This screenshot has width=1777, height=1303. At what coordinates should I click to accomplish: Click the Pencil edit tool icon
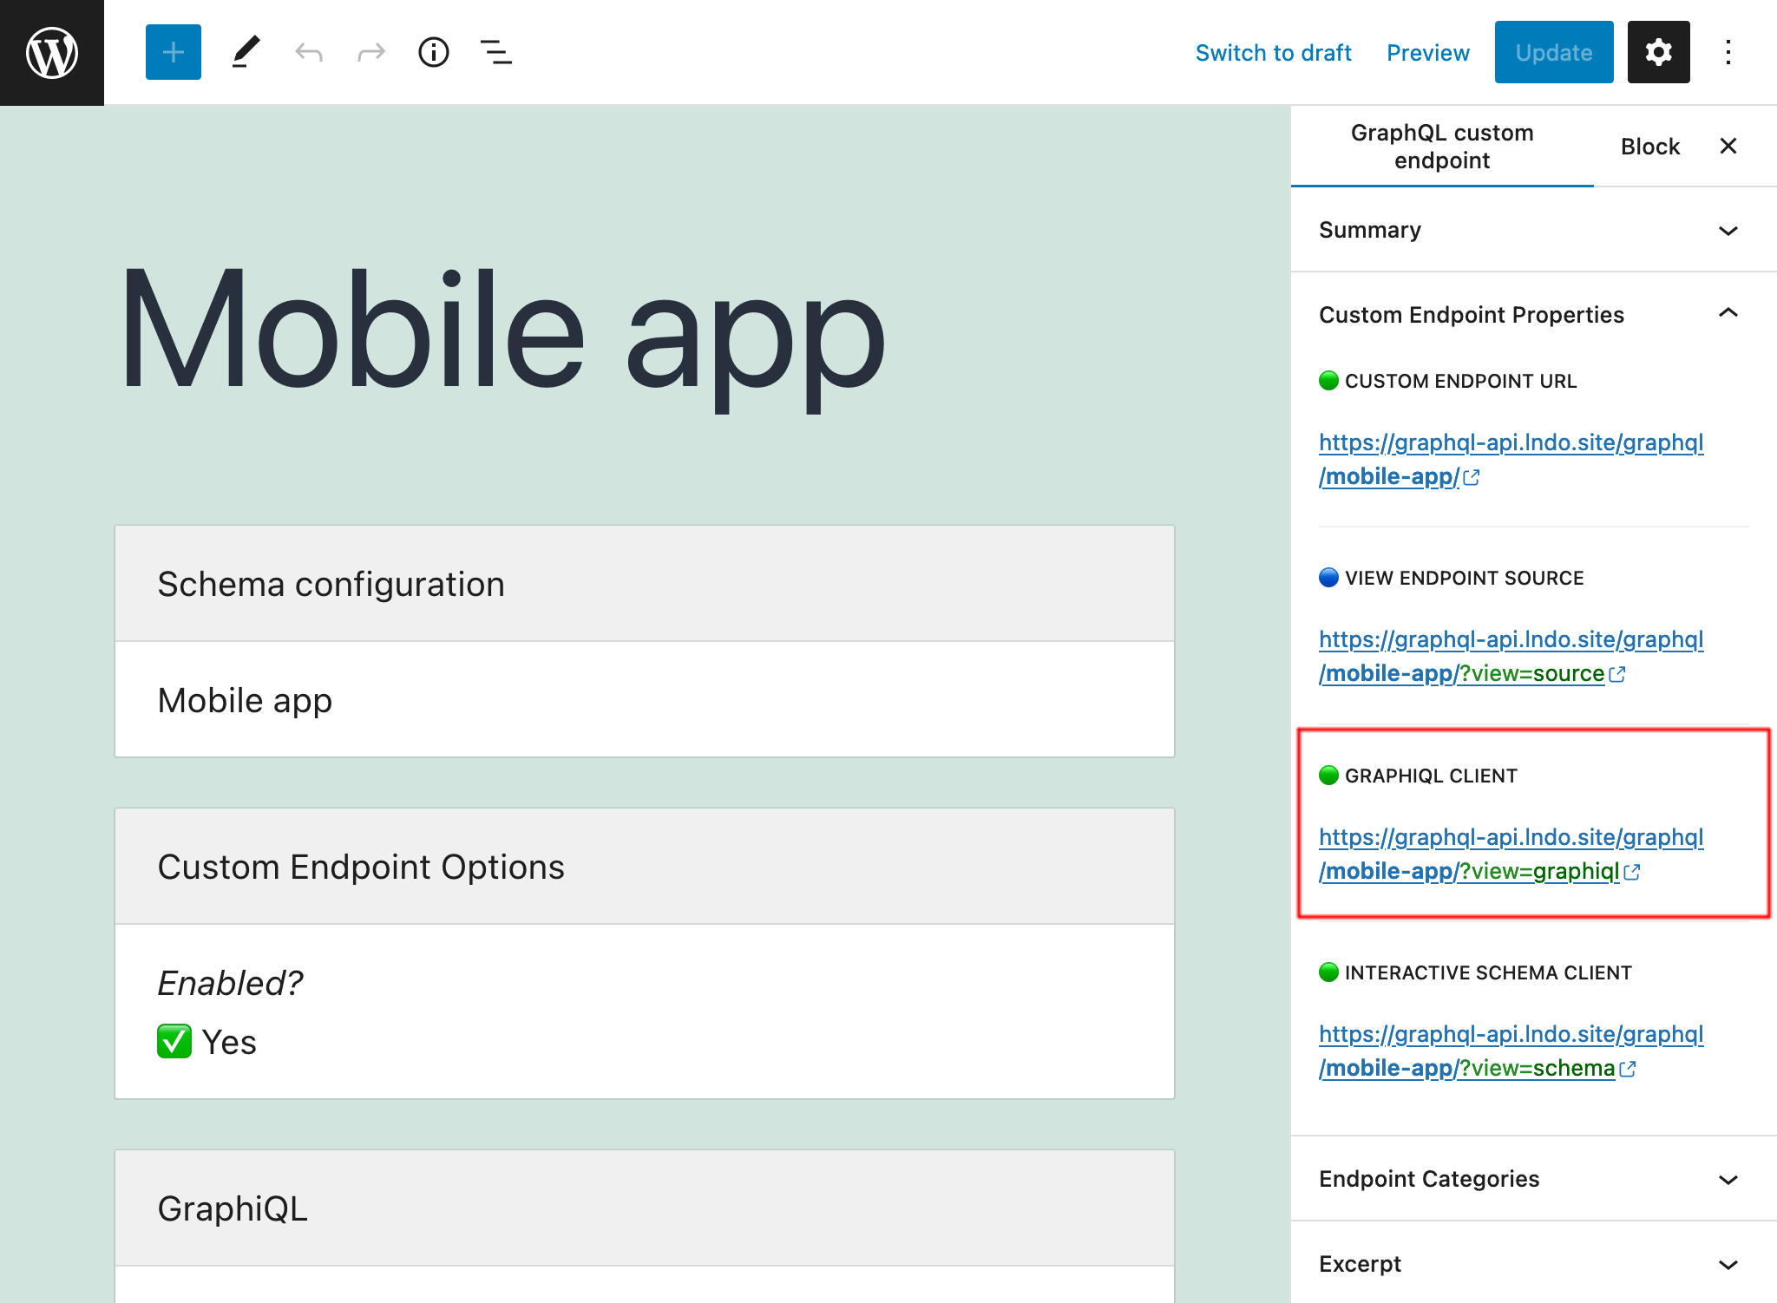coord(243,52)
